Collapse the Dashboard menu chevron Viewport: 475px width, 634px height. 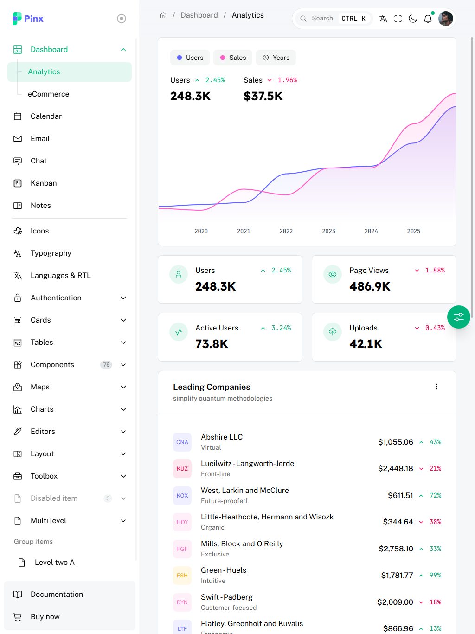pos(123,50)
